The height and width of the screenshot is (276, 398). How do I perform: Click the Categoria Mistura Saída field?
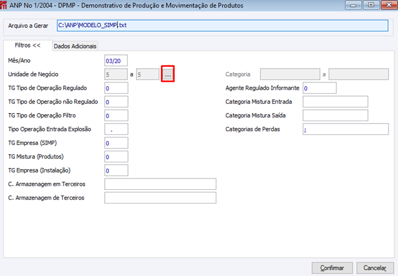pyautogui.click(x=335, y=116)
